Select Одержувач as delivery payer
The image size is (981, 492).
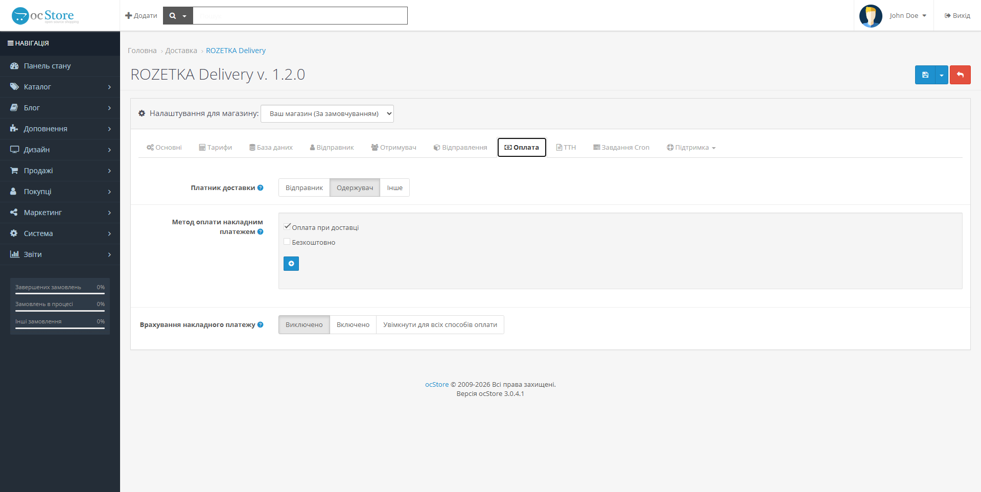(x=355, y=188)
